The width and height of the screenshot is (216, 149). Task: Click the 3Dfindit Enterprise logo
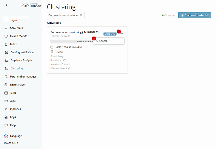[32, 5]
